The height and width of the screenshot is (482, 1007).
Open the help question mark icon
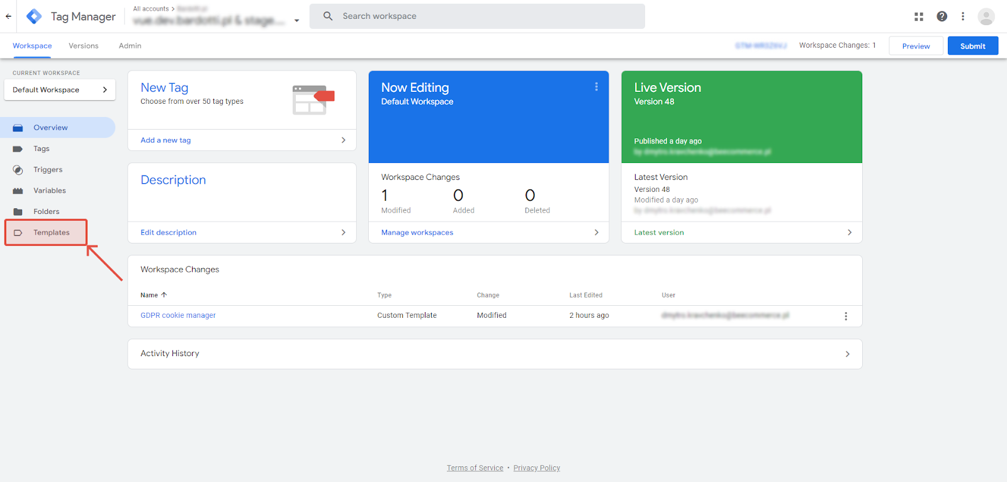tap(942, 16)
